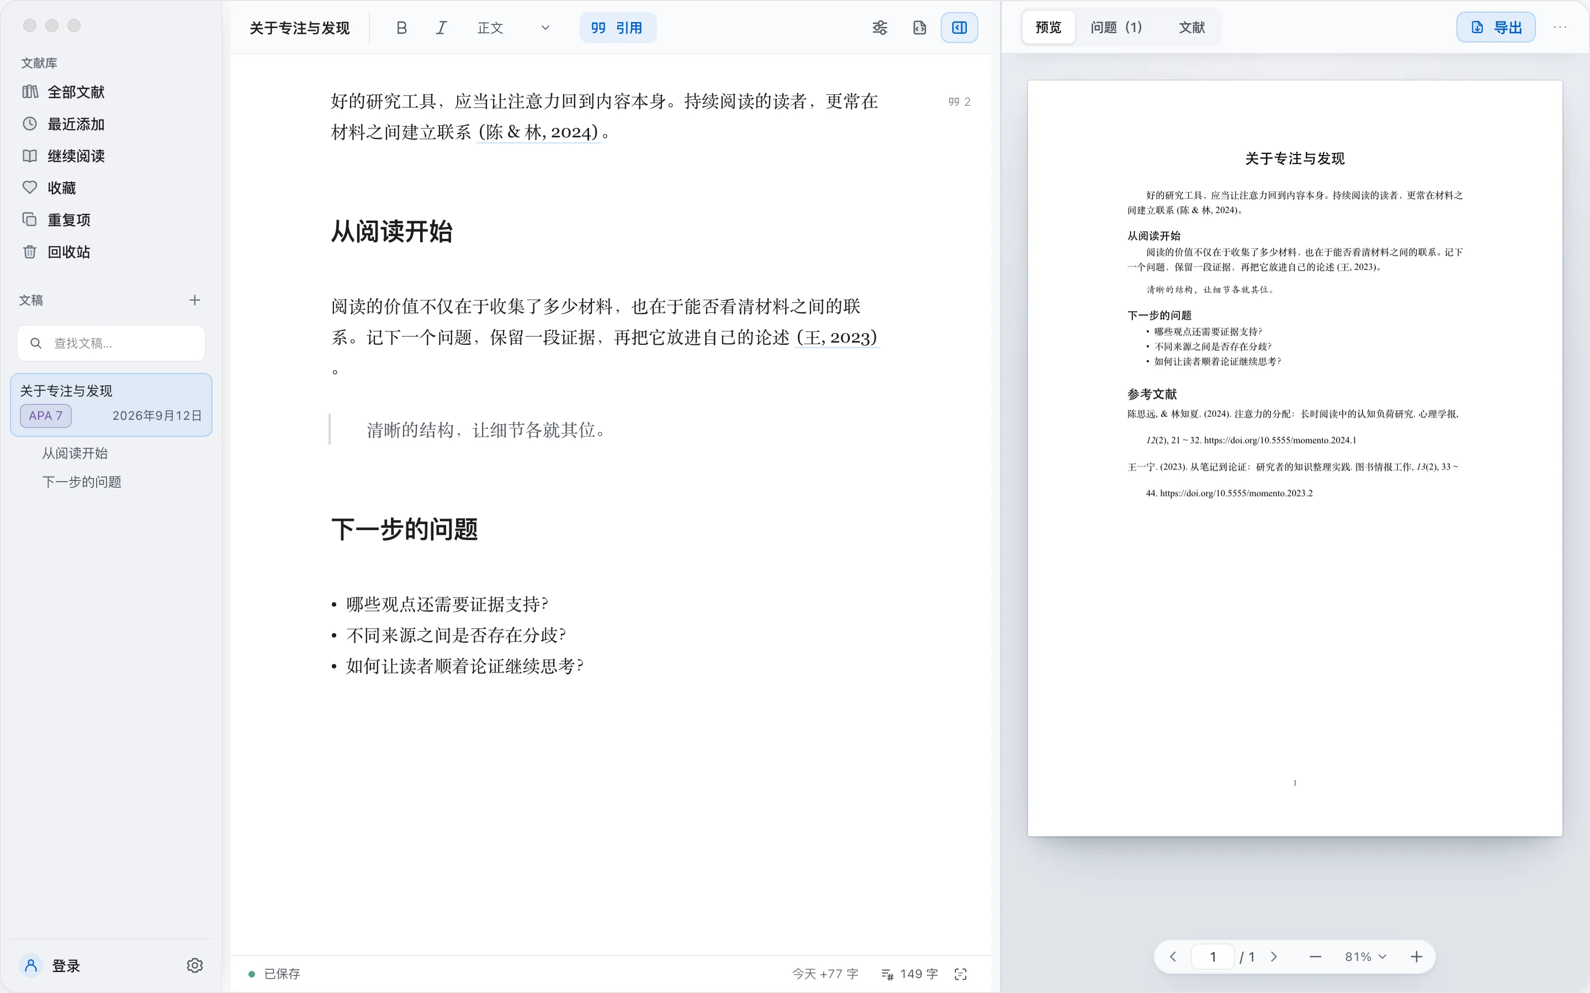Click the (陈 & 林, 2024) citation

538,132
